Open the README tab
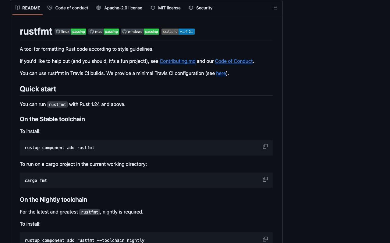Image resolution: width=390 pixels, height=243 pixels. tap(27, 8)
